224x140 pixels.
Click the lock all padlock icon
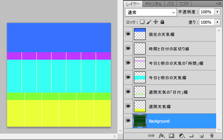point(162,22)
